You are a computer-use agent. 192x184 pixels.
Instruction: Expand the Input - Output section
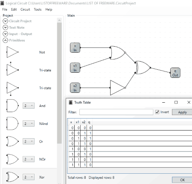coord(5,34)
